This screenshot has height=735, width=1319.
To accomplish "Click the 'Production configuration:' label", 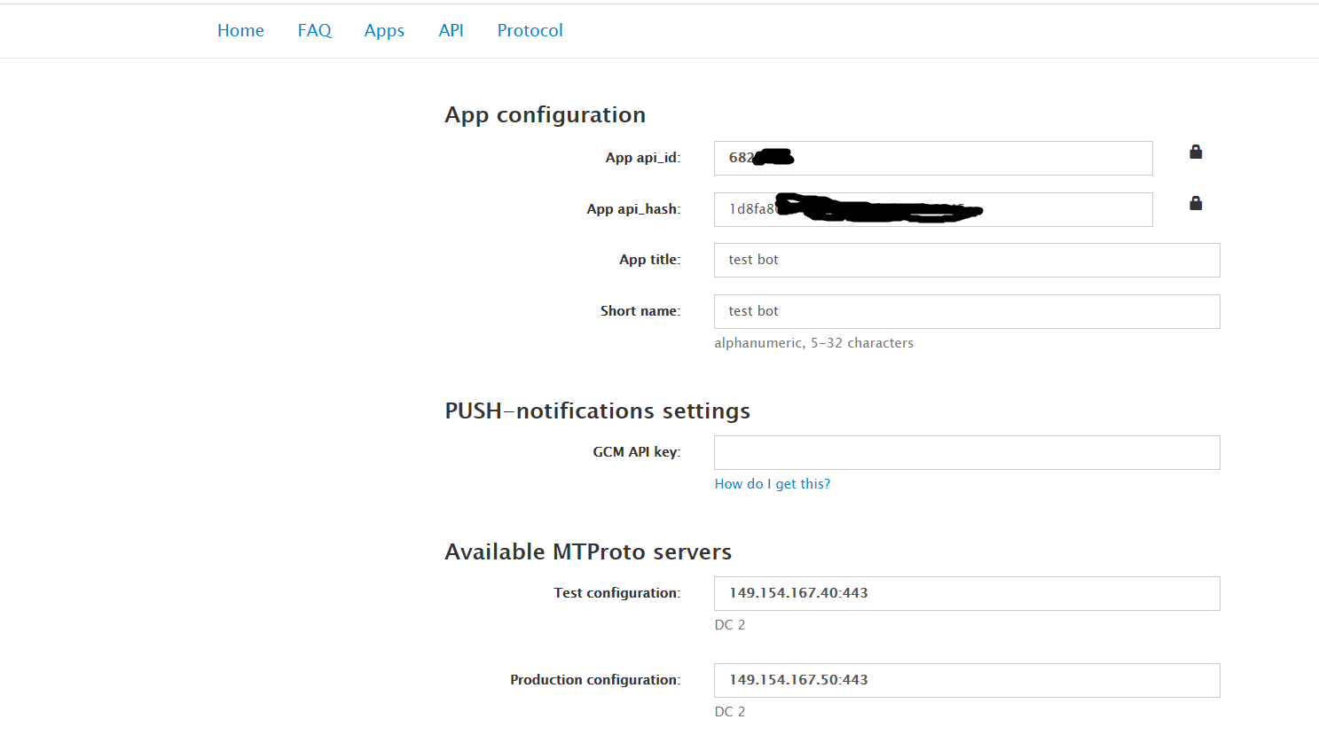I will coord(595,680).
